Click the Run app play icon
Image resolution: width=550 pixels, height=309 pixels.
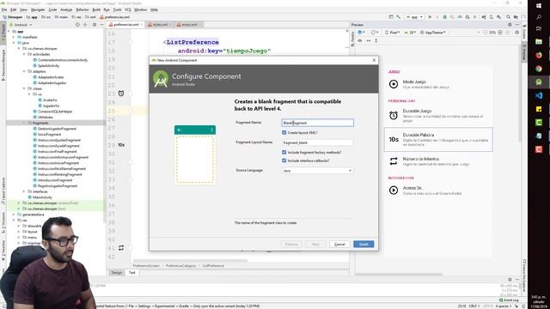(x=430, y=17)
